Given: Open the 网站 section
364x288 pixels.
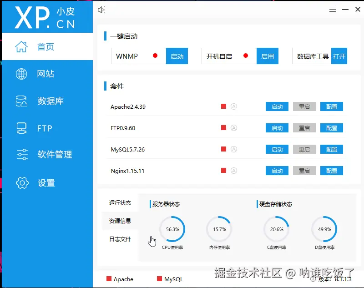Looking at the screenshot, I should coord(47,74).
